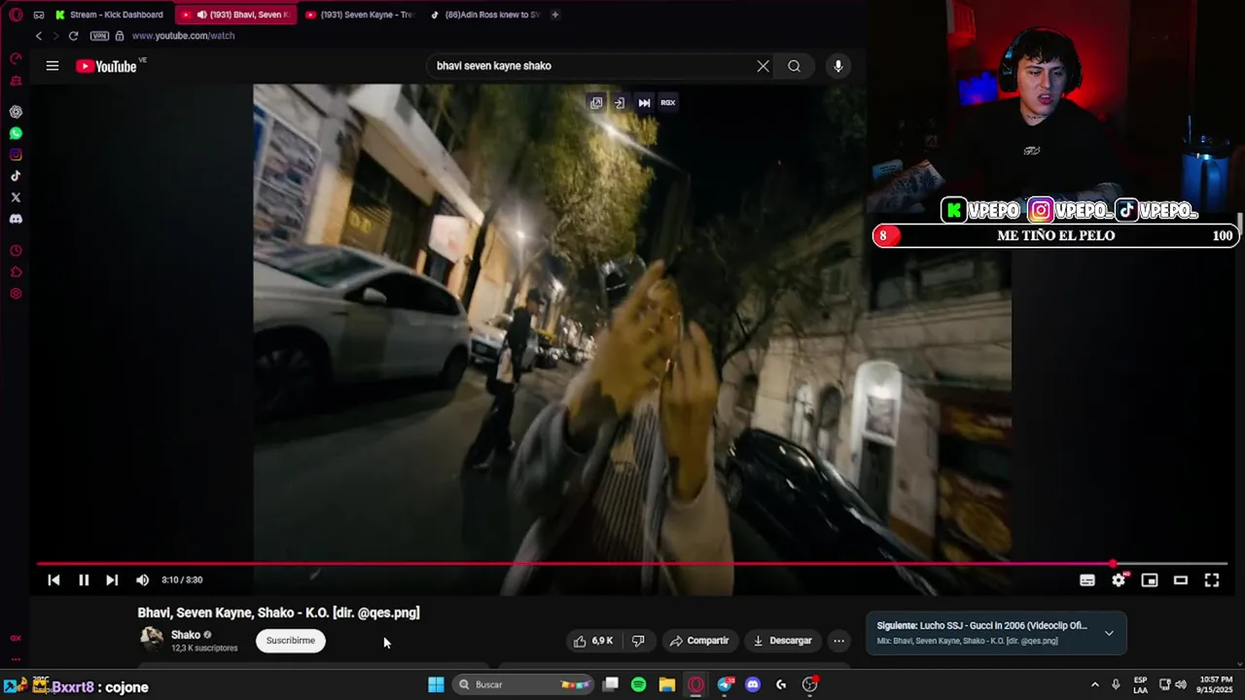1245x700 pixels.
Task: Open Discord in the Opera sidebar
Action: (16, 219)
